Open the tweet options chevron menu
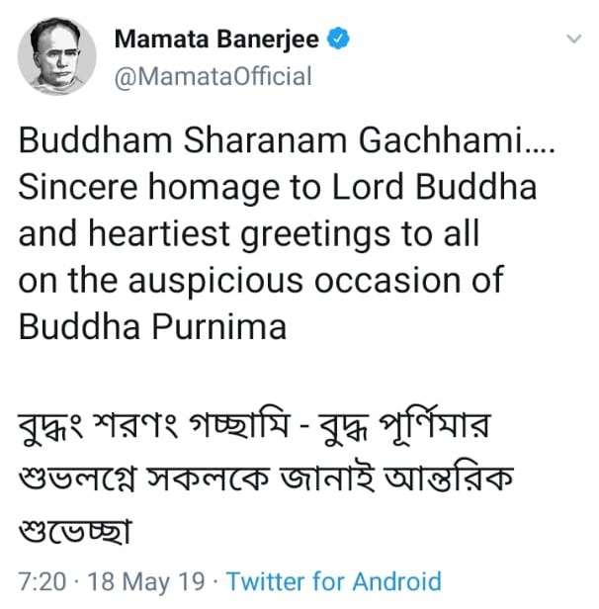The image size is (599, 609). click(573, 39)
